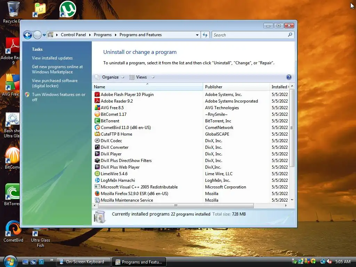The width and height of the screenshot is (356, 267).
Task: Select the 'GlobalSCAPE' publisher cell
Action: 217,134
